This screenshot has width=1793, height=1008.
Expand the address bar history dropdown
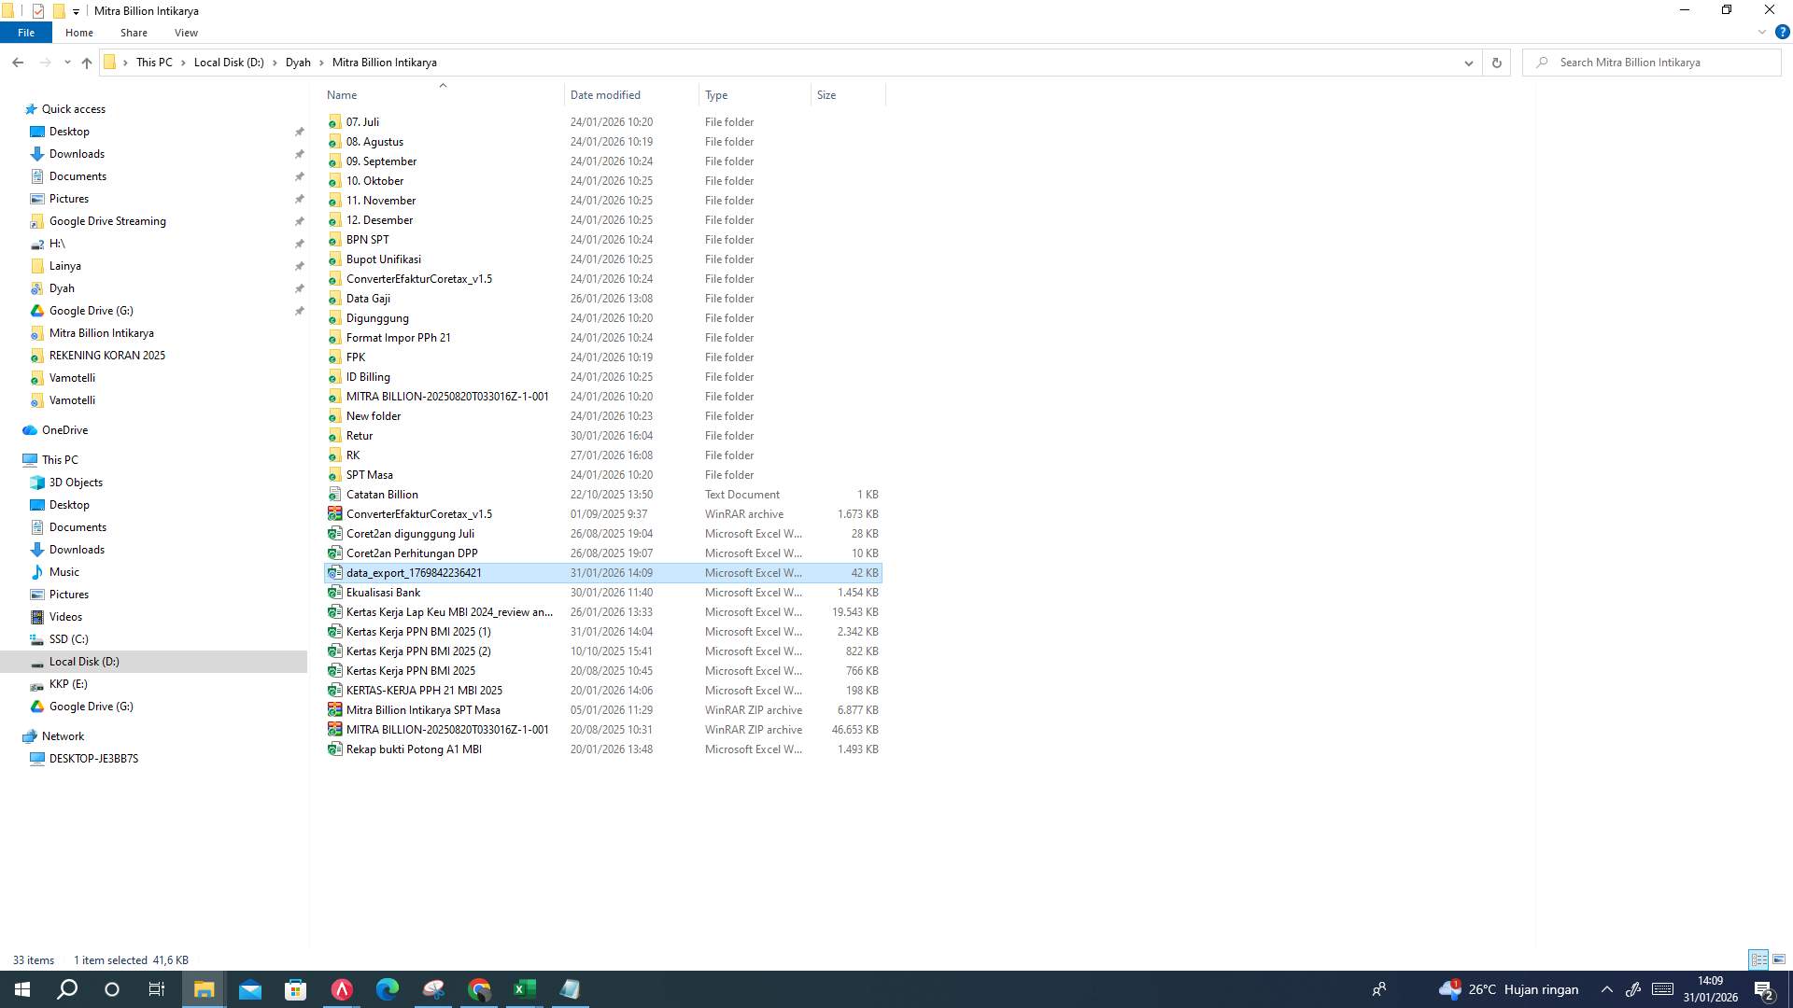(1468, 63)
